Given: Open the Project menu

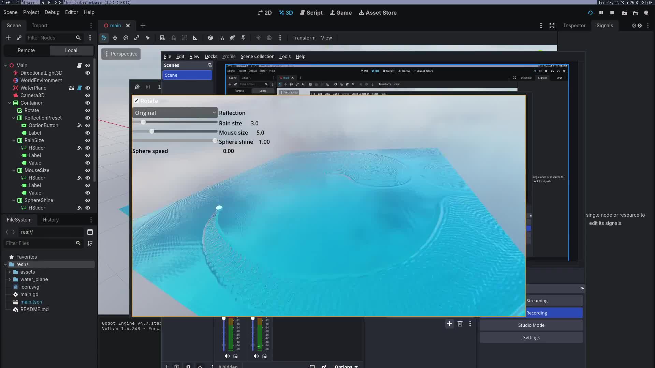Looking at the screenshot, I should [31, 12].
